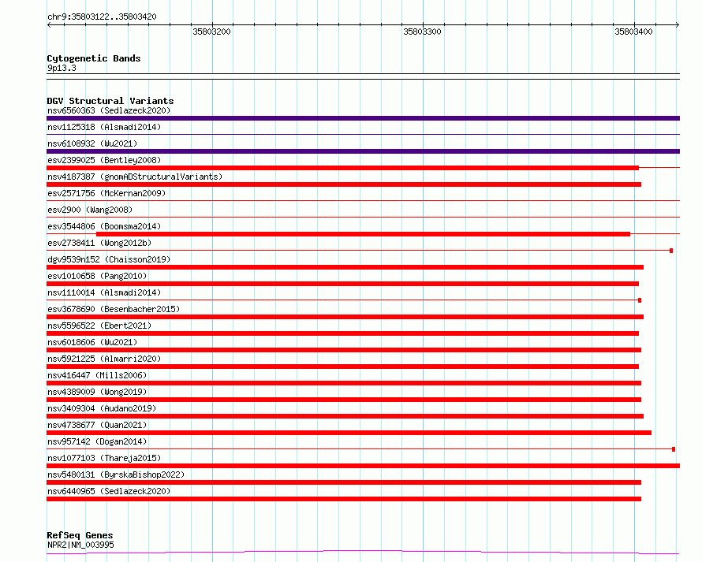Image resolution: width=702 pixels, height=562 pixels.
Task: Click the 35803300 ruler position label
Action: tap(422, 32)
